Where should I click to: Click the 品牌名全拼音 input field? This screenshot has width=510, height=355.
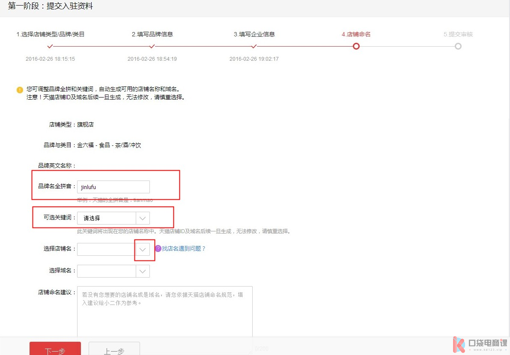(113, 187)
